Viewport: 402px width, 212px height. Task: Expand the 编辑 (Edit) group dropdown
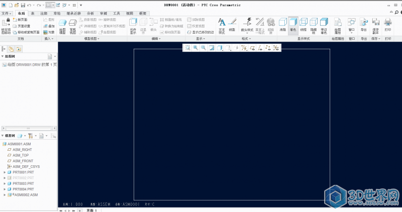pos(156,39)
